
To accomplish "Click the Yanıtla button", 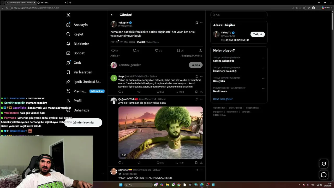I will point(196,65).
